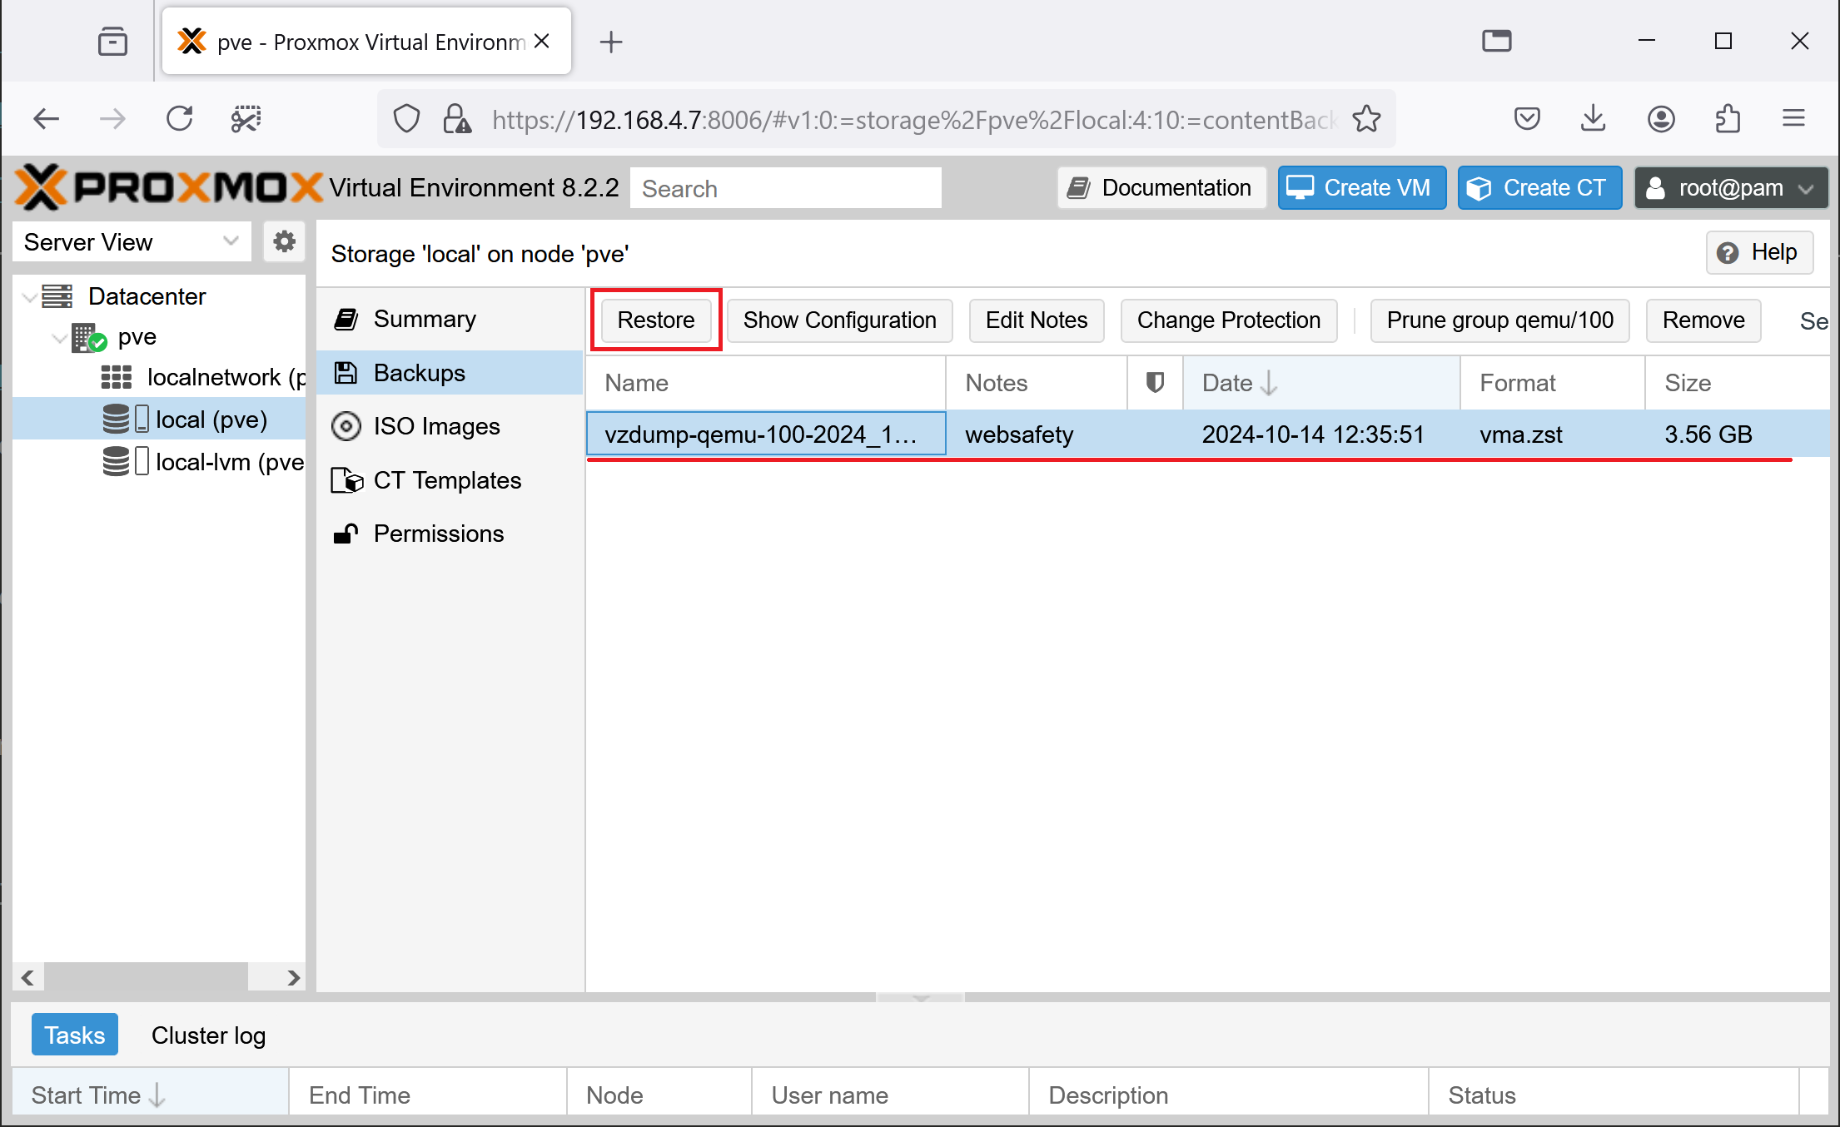The image size is (1840, 1127).
Task: Click the Remove button for backup
Action: [1703, 320]
